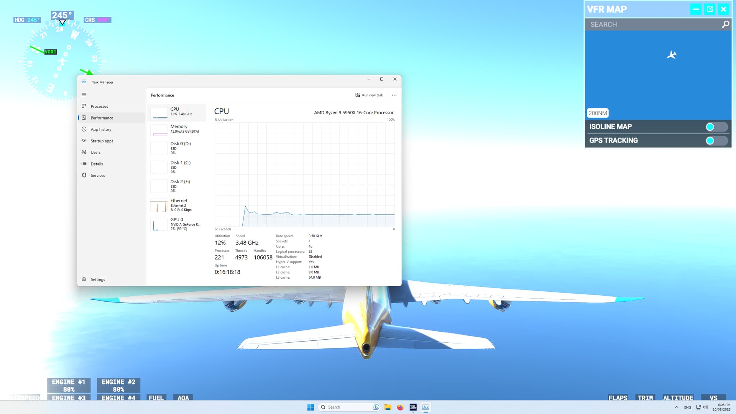Select the Memory performance graph entry

(177, 129)
